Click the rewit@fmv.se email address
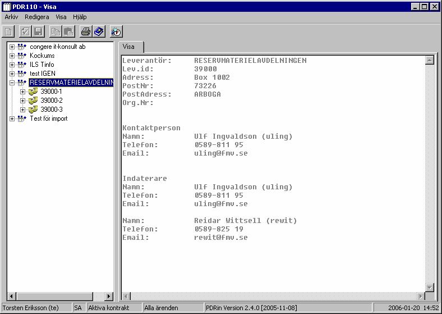 [220, 238]
